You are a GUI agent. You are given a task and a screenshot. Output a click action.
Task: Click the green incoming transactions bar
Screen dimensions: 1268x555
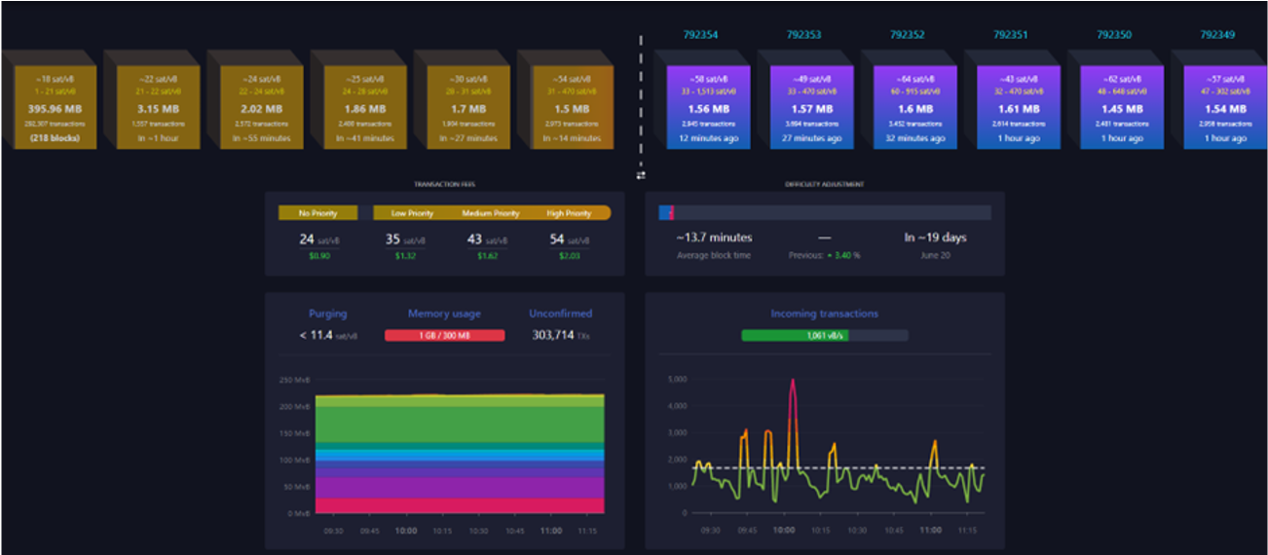pyautogui.click(x=794, y=335)
